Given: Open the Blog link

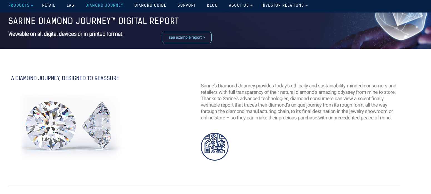Looking at the screenshot, I should [212, 5].
